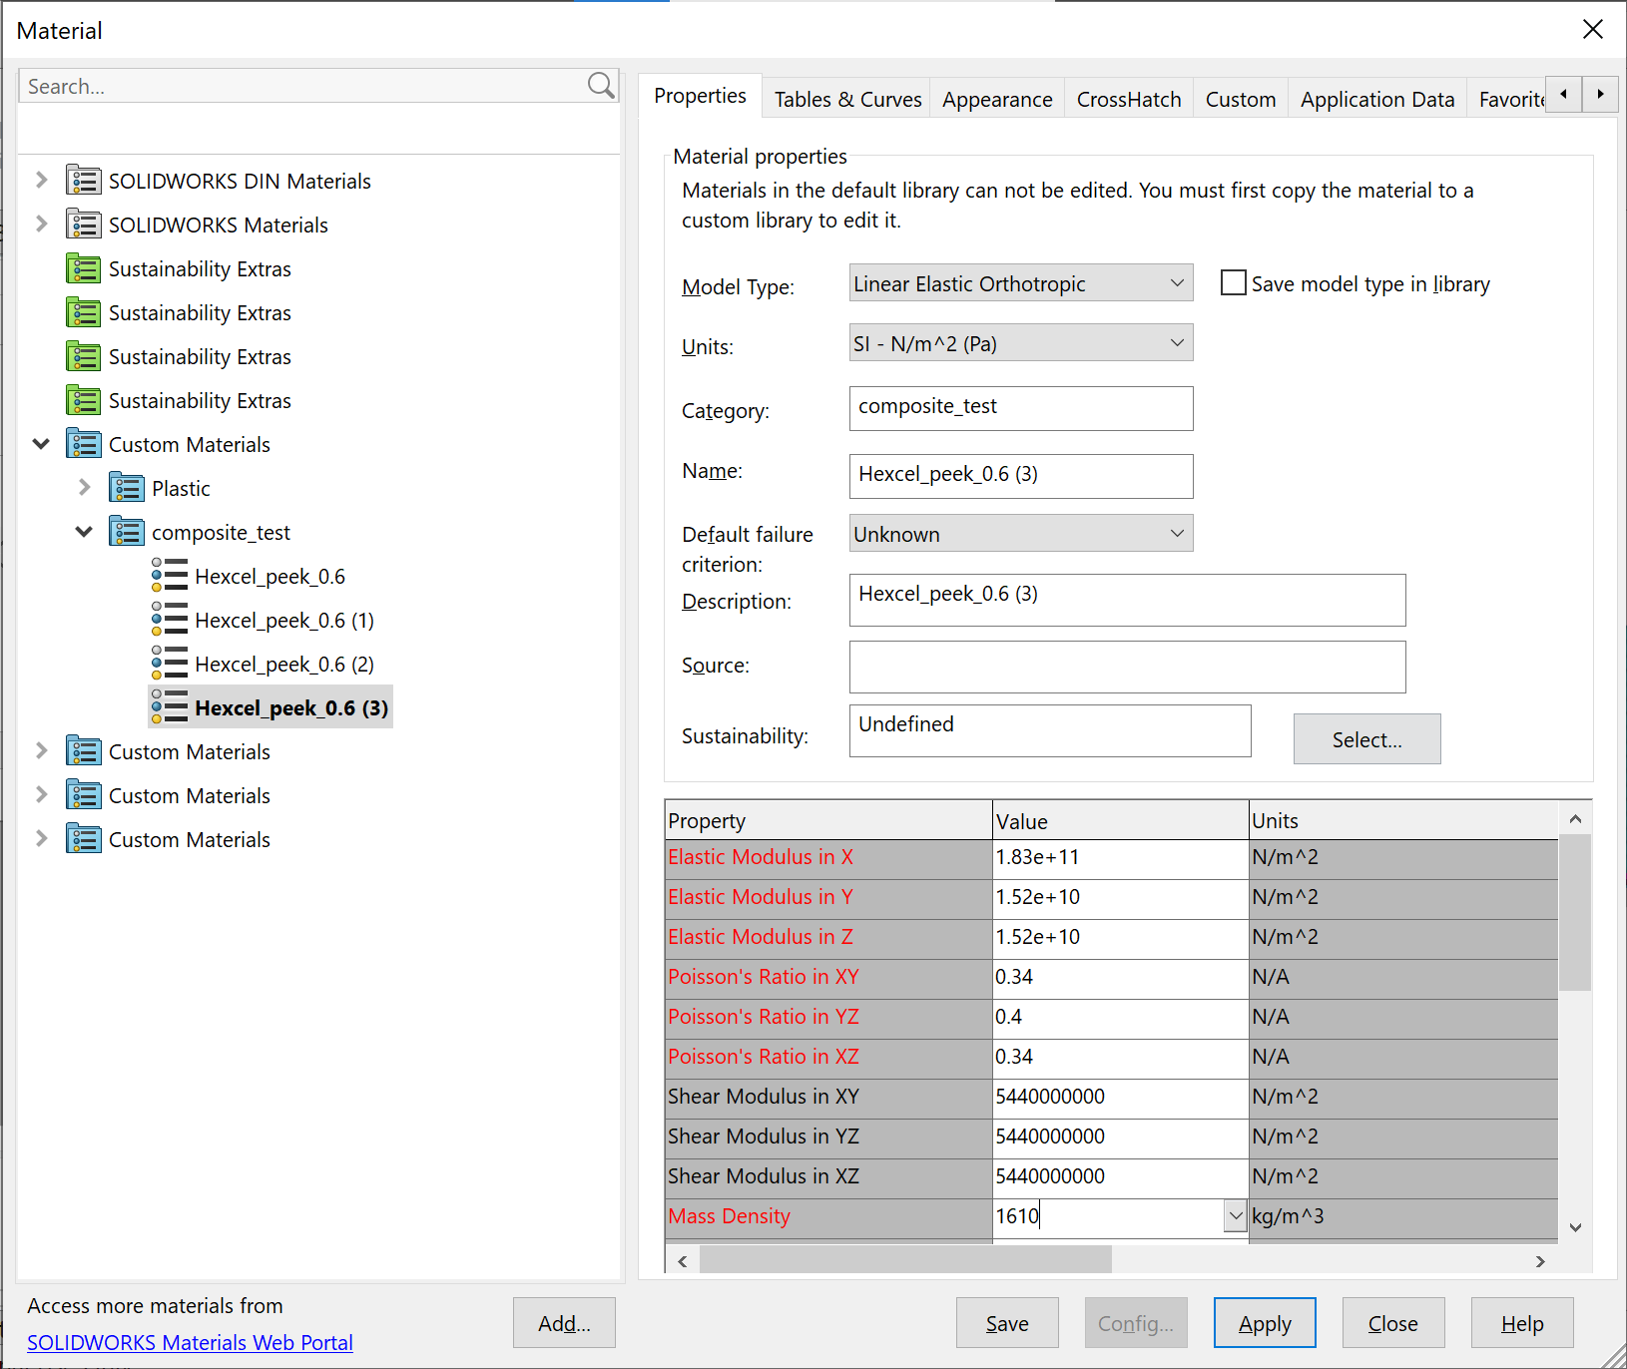This screenshot has height=1369, width=1627.
Task: Click the composite_test category folder icon
Action: [x=127, y=532]
